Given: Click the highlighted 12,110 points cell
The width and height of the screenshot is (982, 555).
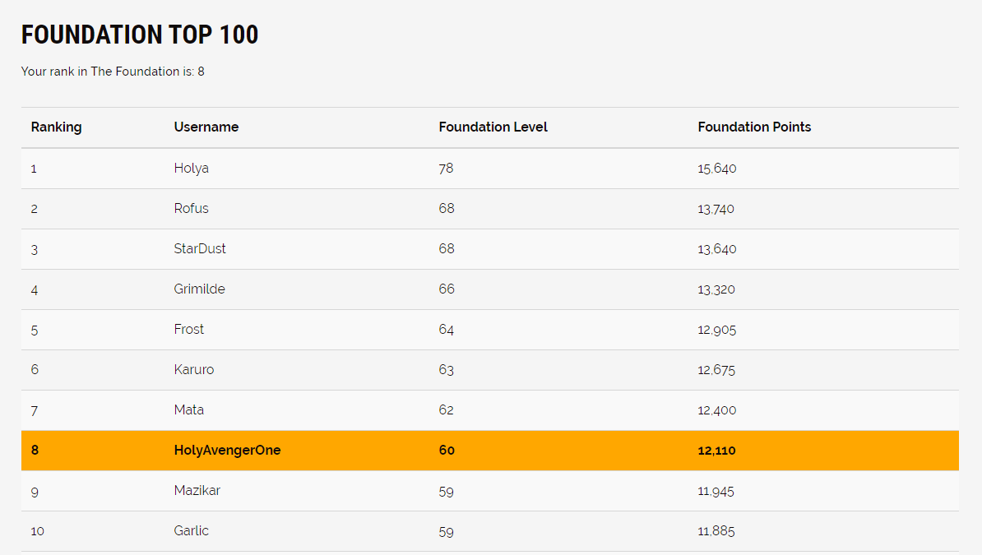Looking at the screenshot, I should (716, 451).
